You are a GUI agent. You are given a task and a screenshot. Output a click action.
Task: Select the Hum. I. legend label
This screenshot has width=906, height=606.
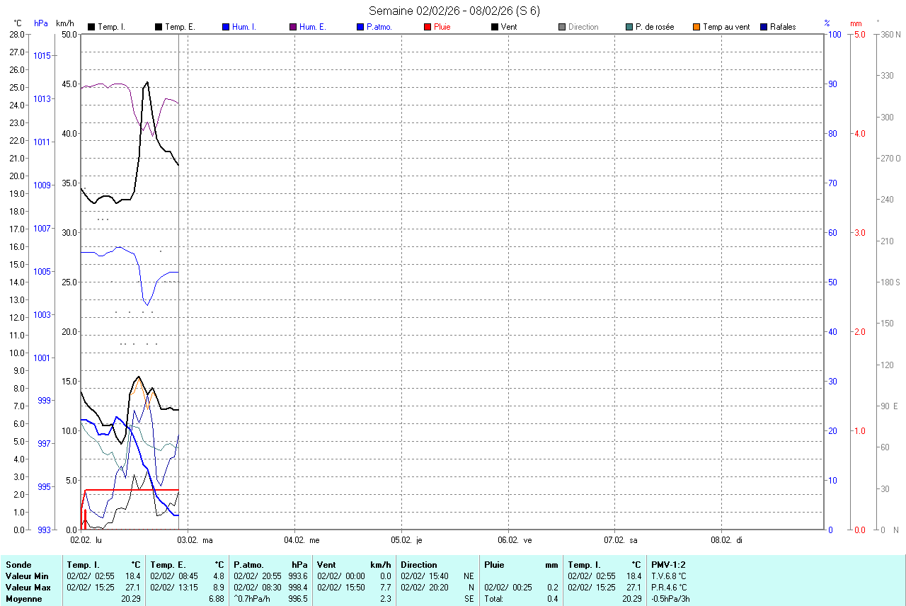point(244,27)
